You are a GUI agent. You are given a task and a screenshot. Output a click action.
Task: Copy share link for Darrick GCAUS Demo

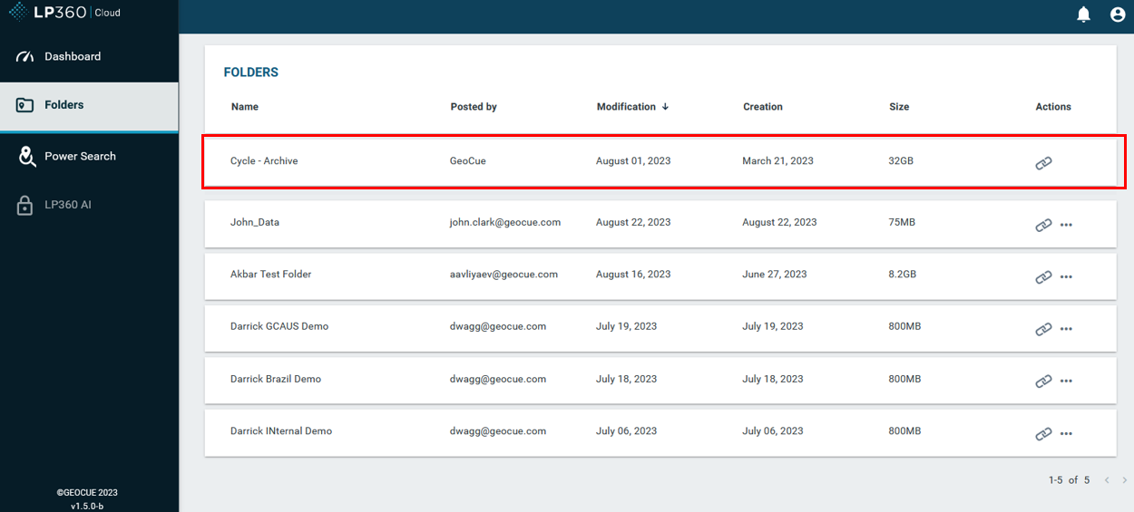pyautogui.click(x=1043, y=329)
